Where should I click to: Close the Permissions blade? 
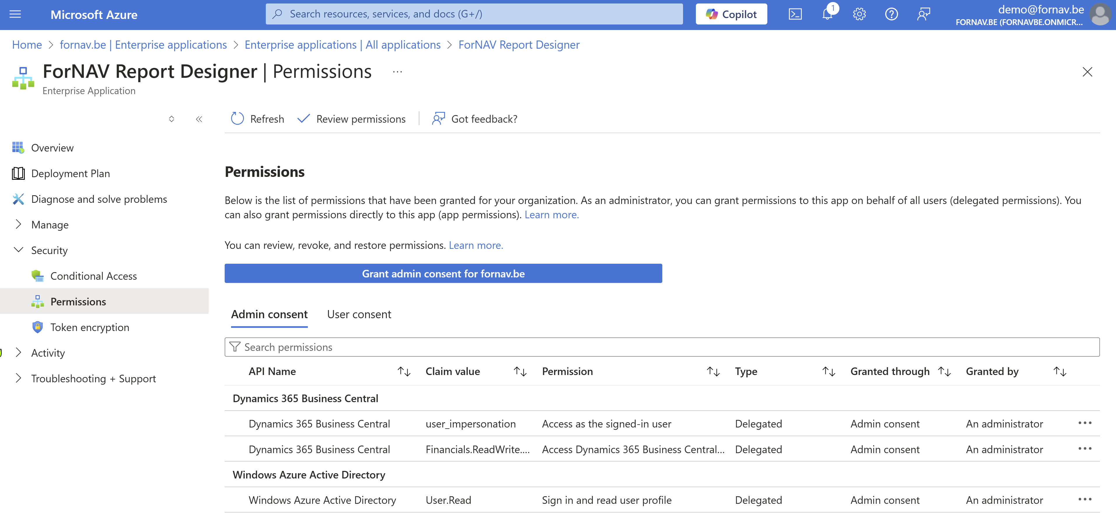[x=1087, y=72]
